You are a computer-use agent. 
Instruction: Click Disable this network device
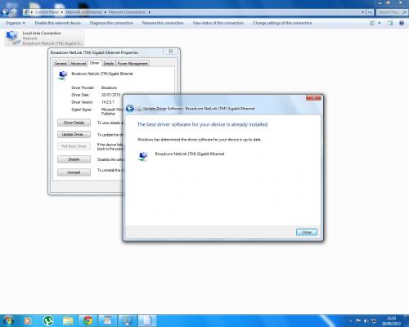[x=58, y=23]
